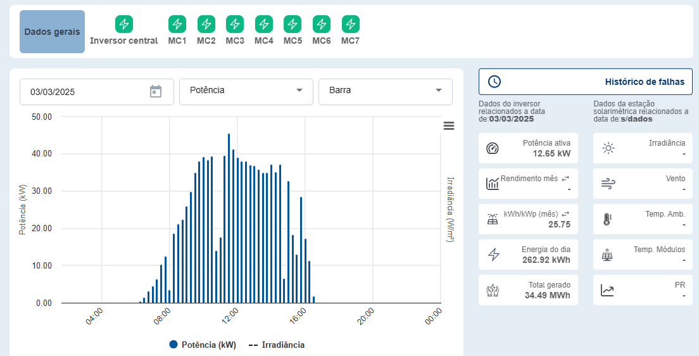
Task: Click the Irradiância (W/m²) axis title
Action: pyautogui.click(x=450, y=210)
